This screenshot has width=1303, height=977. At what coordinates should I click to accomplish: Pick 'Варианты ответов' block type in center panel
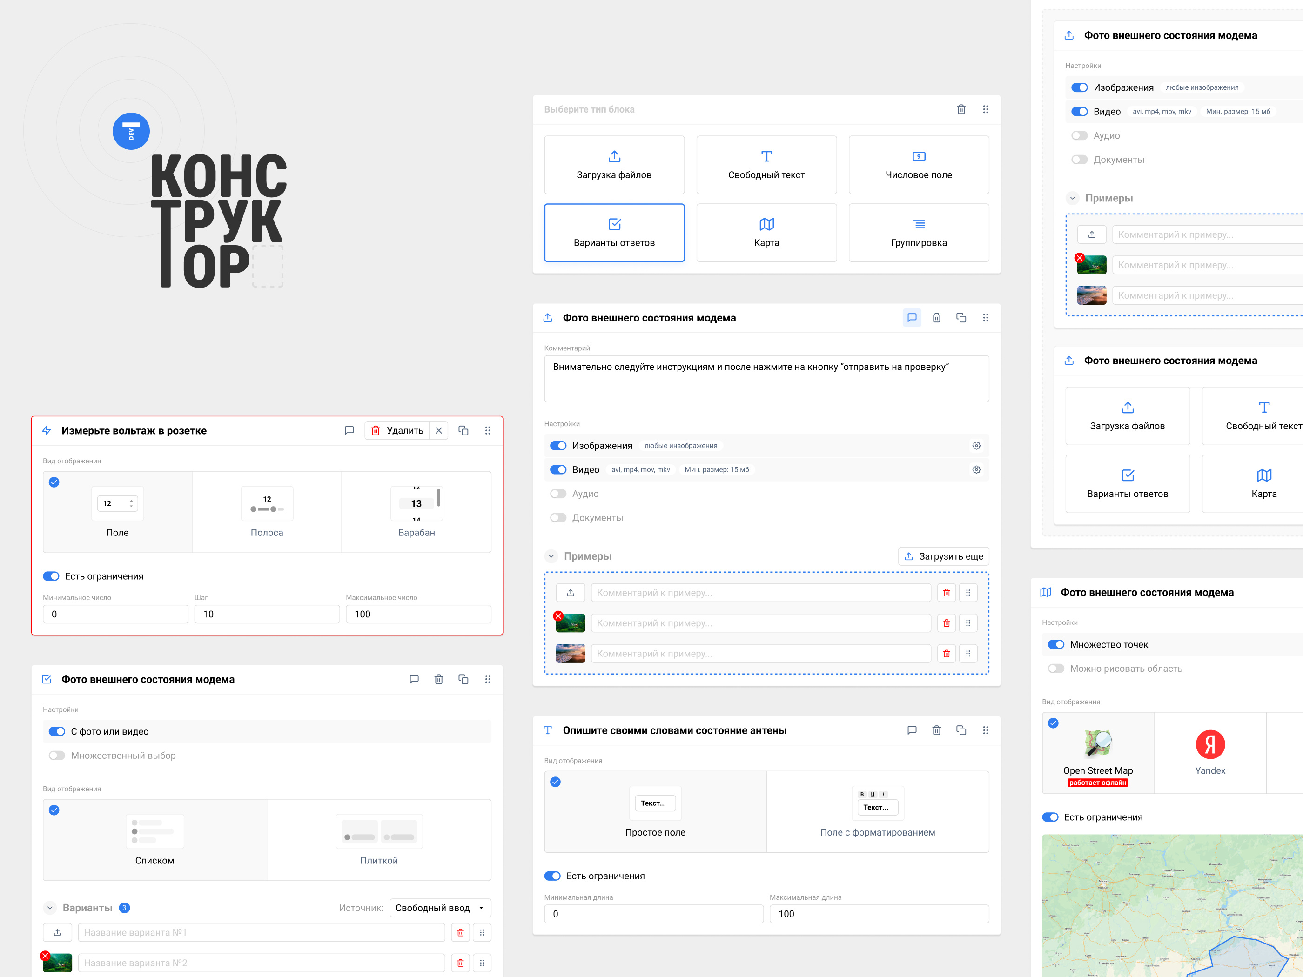(x=614, y=233)
